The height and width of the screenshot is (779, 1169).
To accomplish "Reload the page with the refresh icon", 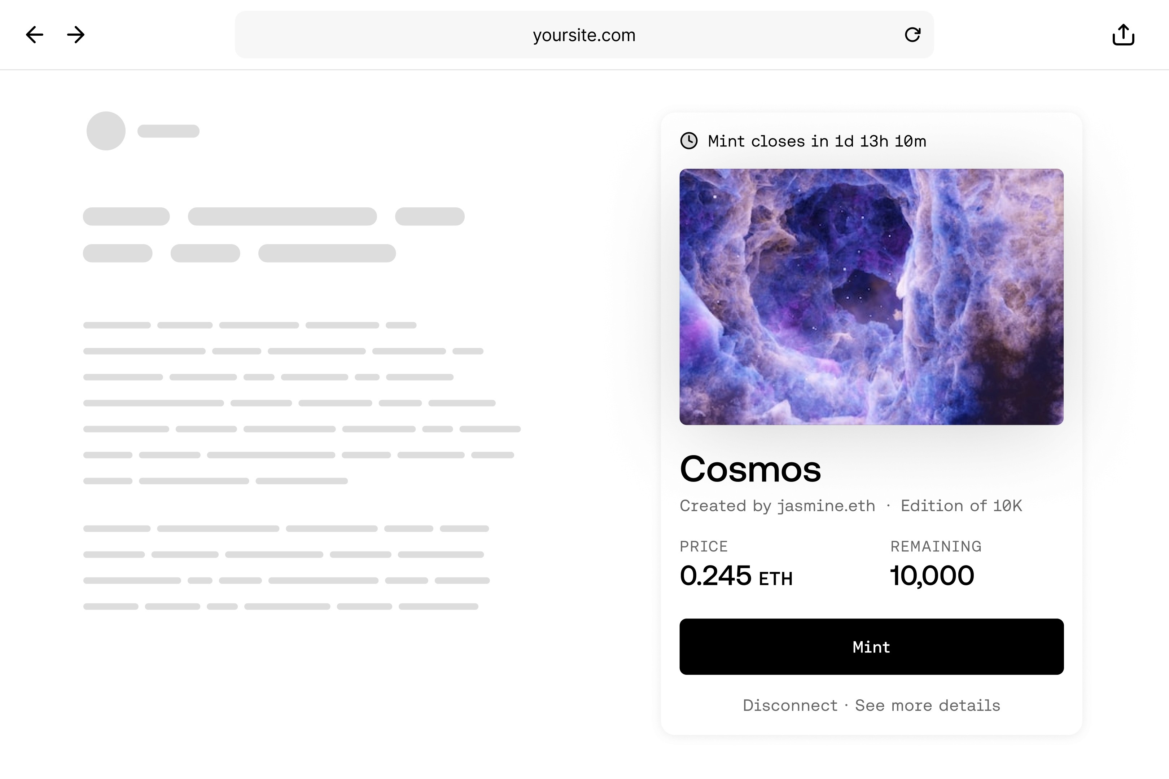I will pos(912,35).
